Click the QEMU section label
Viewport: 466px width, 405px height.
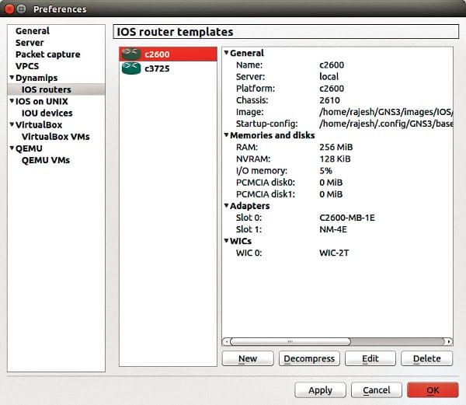tap(29, 148)
